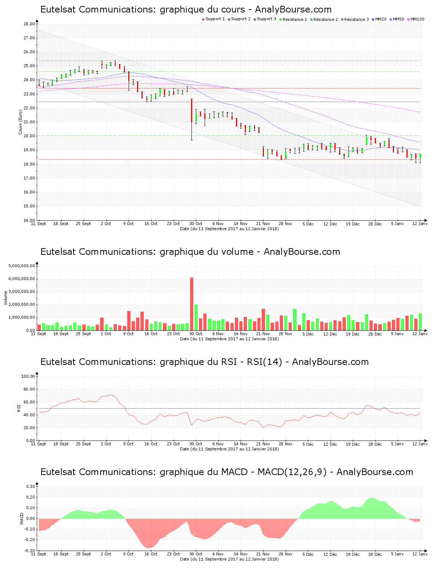441x569 pixels.
Task: Click the 100.00 value on RSI axis
Action: click(28, 376)
